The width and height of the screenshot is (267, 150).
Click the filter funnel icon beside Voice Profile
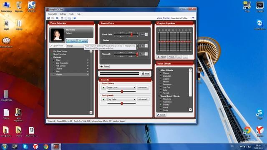coord(193,18)
